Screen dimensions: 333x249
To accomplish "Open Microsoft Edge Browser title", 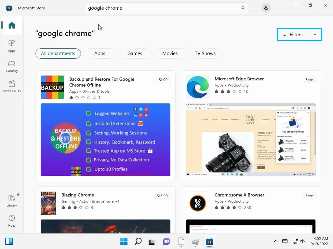I will (239, 79).
